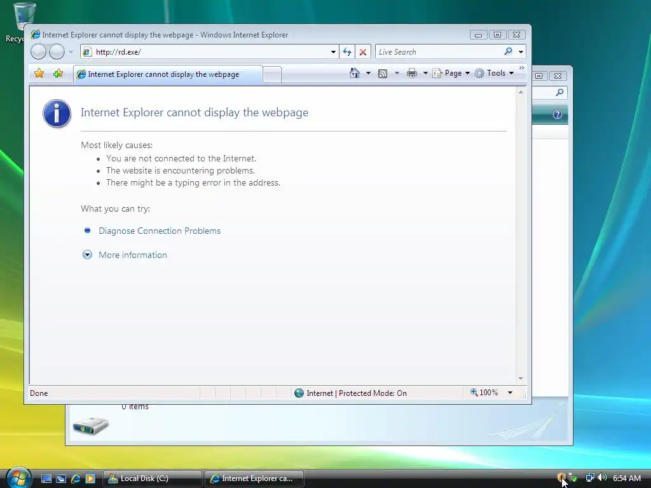Launch Windows Media Player from quick launch

[90, 478]
